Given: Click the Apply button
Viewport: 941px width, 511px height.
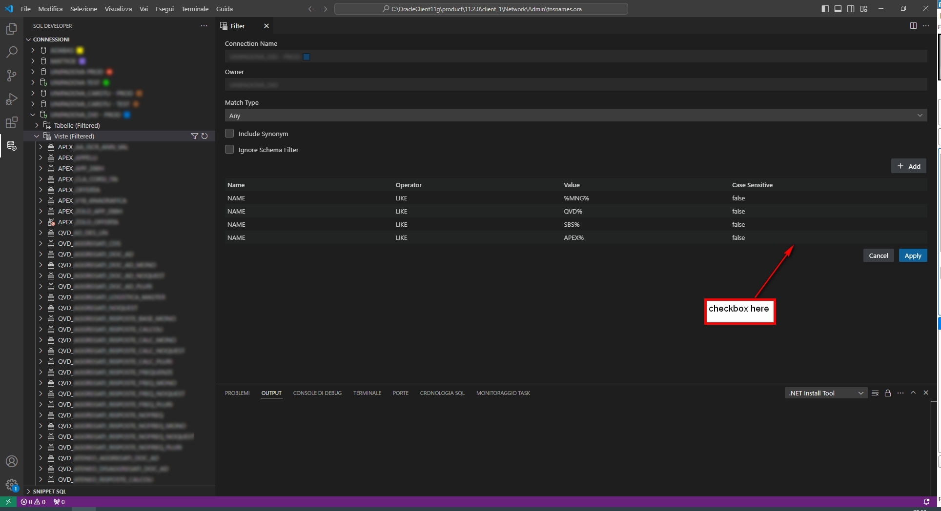Looking at the screenshot, I should point(913,255).
